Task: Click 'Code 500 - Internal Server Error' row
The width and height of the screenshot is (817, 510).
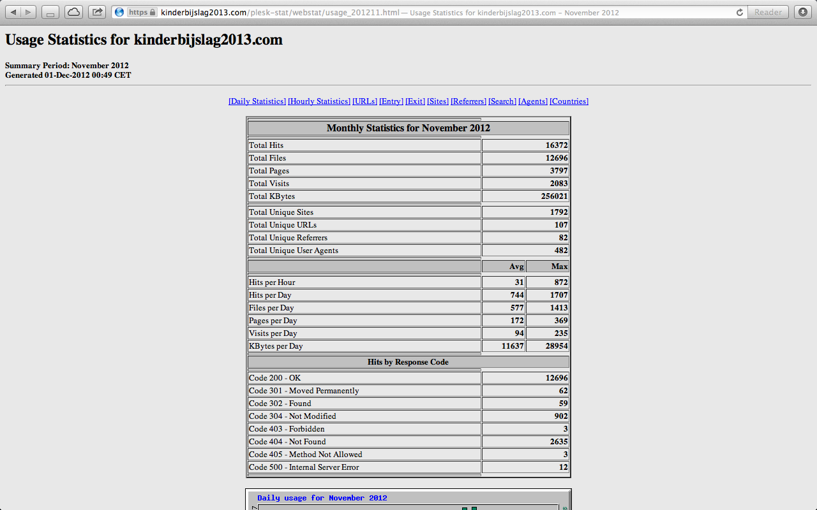Action: click(408, 467)
